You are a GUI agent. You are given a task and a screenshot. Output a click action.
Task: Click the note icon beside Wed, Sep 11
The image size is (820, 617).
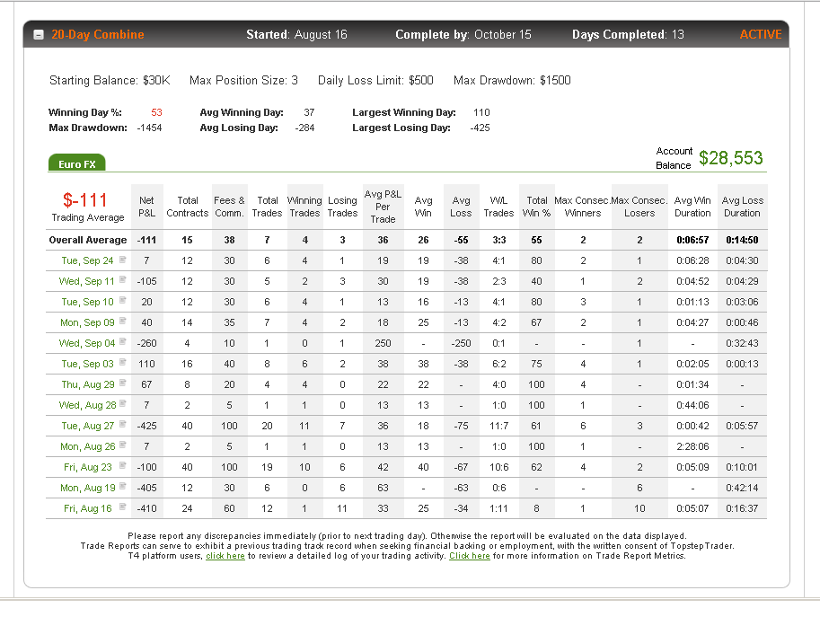point(123,279)
